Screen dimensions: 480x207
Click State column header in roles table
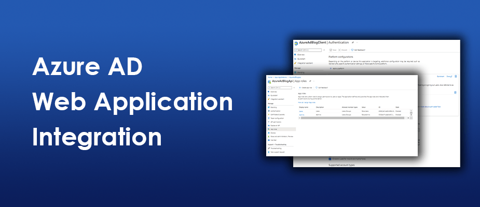397,107
